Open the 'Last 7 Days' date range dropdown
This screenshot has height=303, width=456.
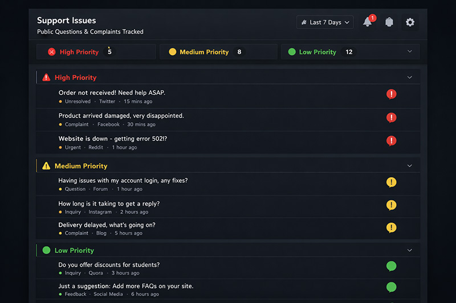click(x=325, y=23)
